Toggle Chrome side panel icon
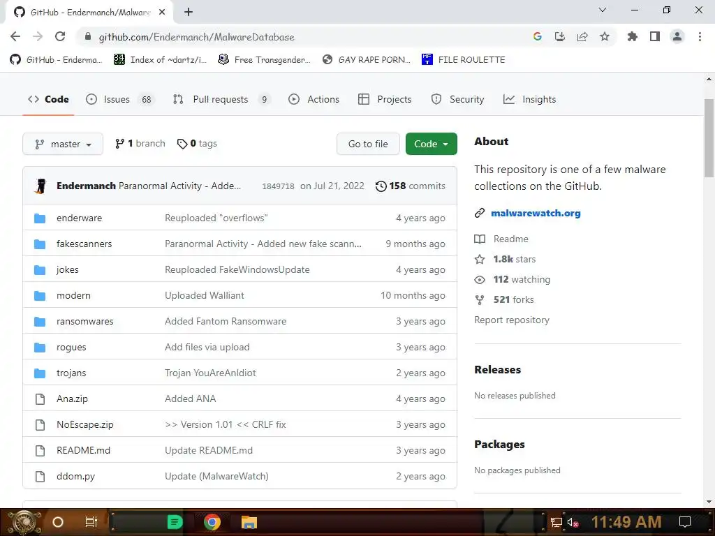 (655, 36)
